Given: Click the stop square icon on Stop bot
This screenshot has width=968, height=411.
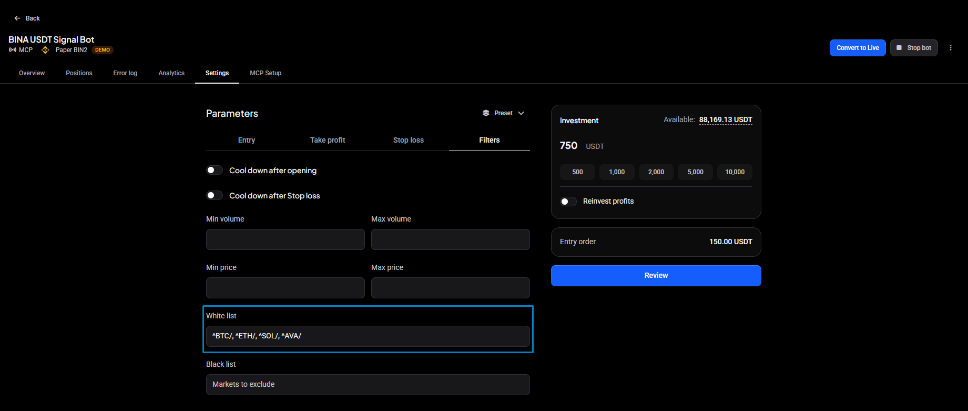Looking at the screenshot, I should (x=899, y=48).
